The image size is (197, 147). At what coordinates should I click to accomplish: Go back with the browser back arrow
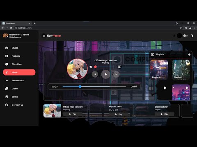(3, 28)
